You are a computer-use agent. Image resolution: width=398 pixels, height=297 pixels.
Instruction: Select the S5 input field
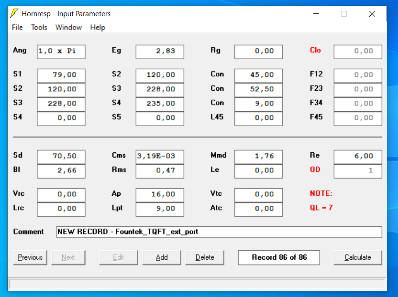(x=160, y=118)
